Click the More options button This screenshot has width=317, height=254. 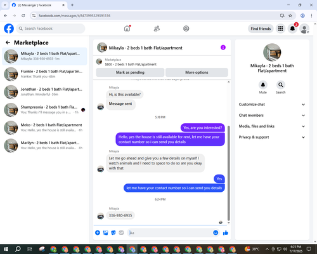(x=197, y=72)
